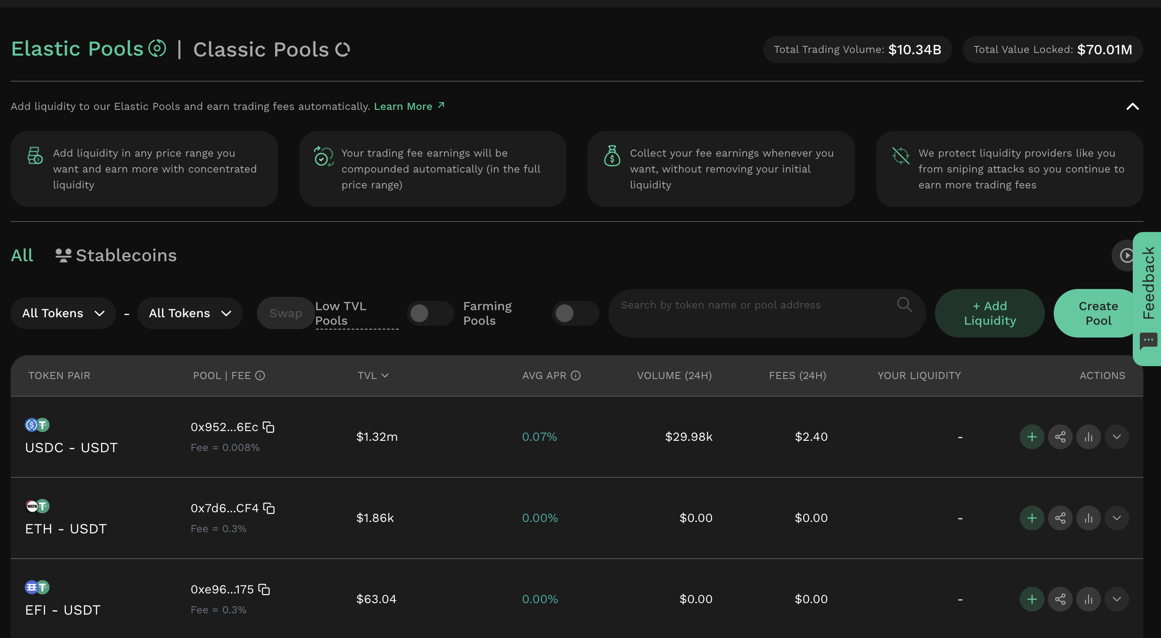
Task: Click the Create Pool button
Action: [x=1098, y=313]
